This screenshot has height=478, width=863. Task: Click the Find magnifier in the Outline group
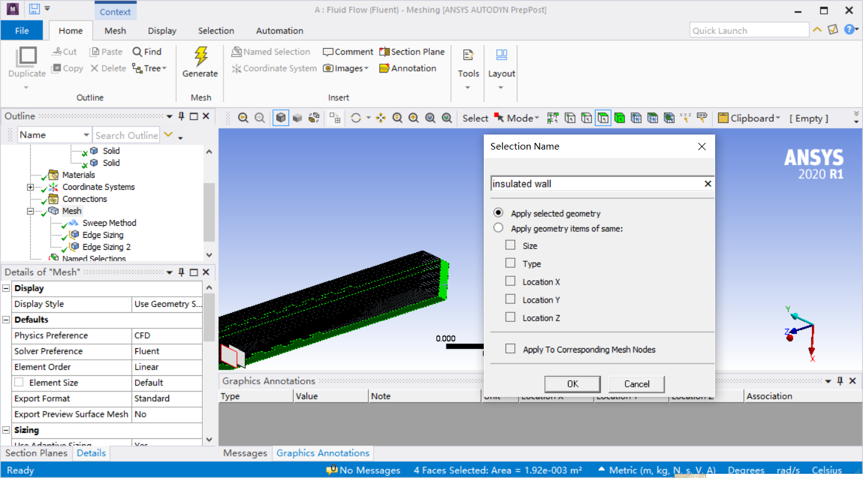click(x=137, y=52)
